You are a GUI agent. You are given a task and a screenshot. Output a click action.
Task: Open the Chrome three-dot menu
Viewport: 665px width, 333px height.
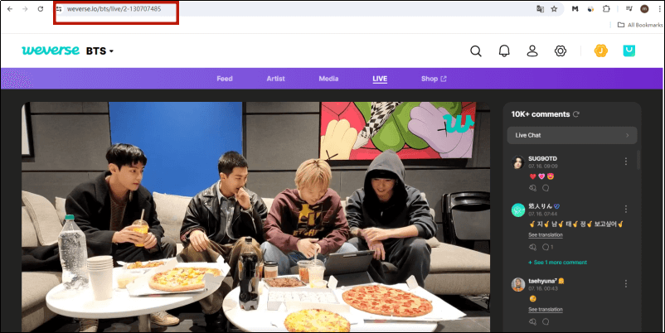[659, 9]
